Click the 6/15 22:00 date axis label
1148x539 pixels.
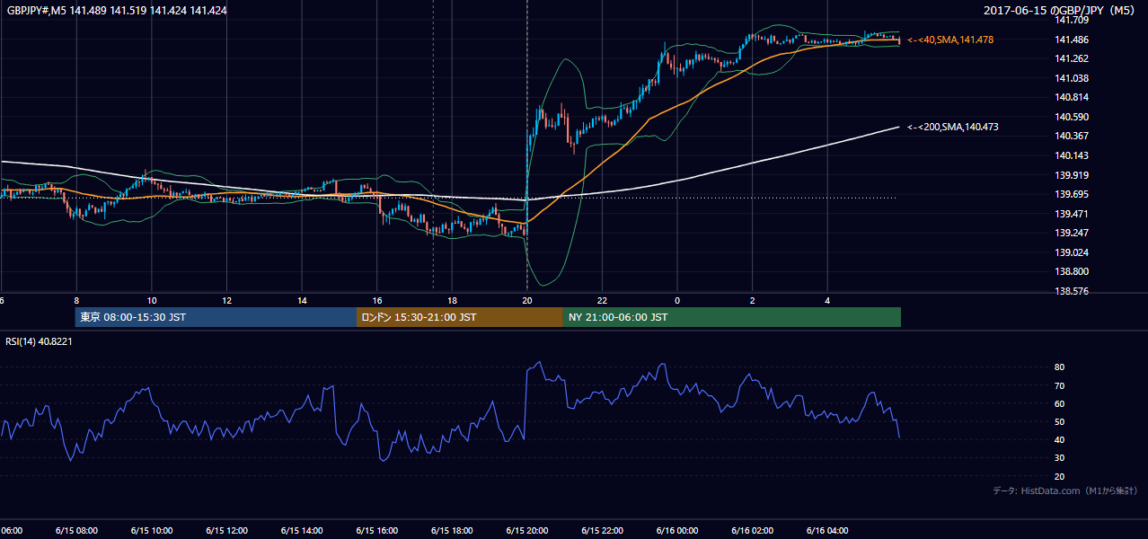[602, 530]
